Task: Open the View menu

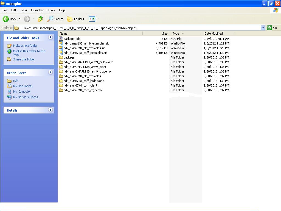Action: coord(24,10)
